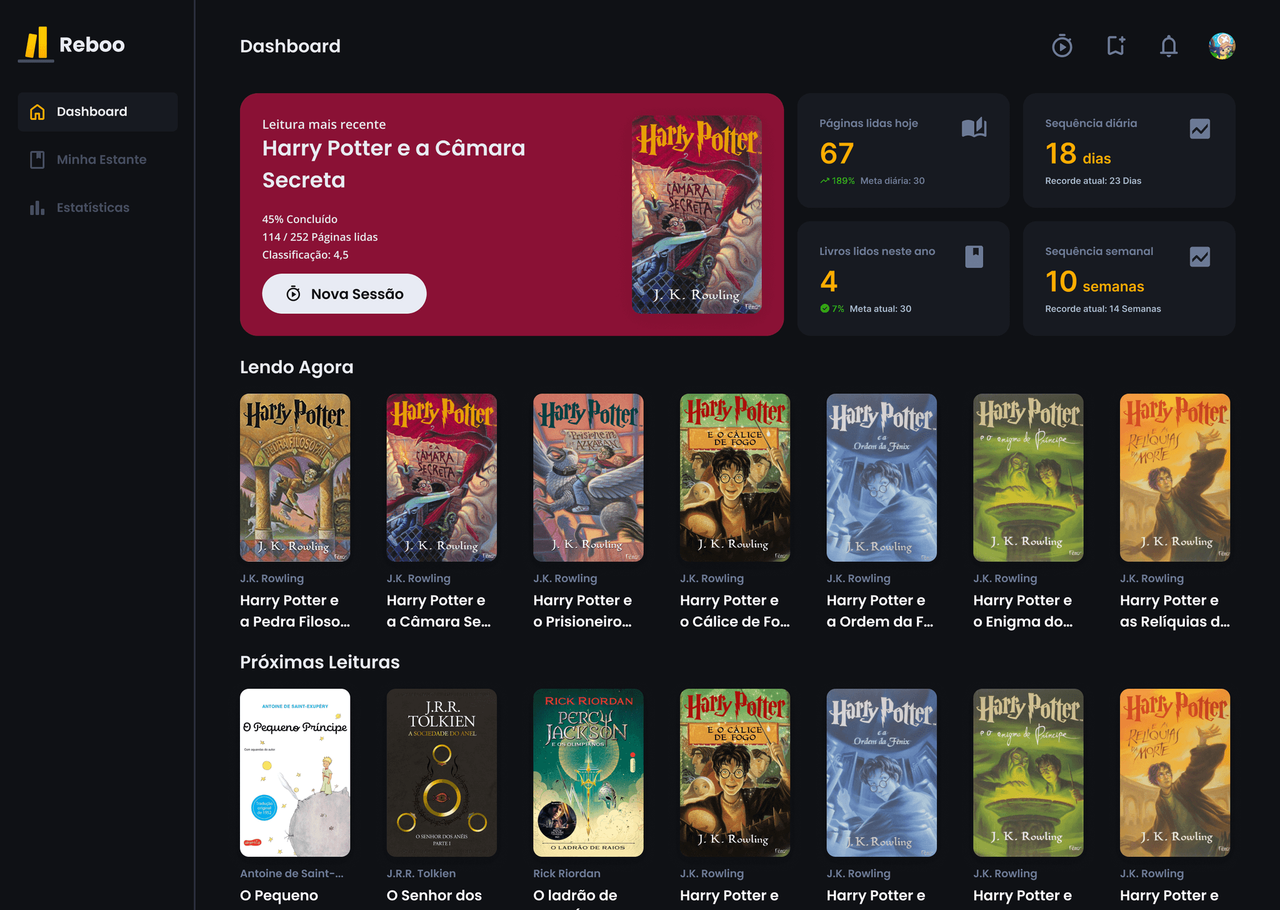Click title 'Harry Potter e o Prisioneiro...'
This screenshot has width=1280, height=910.
coord(582,611)
